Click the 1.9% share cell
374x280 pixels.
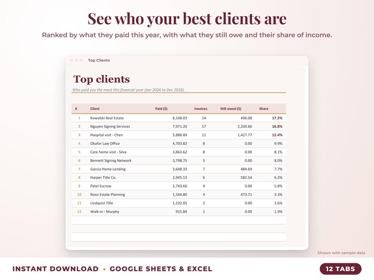(278, 212)
